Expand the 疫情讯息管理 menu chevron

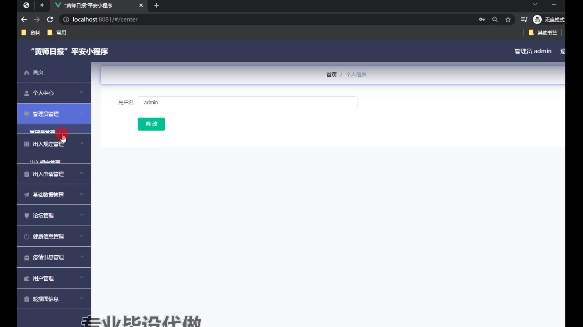[x=82, y=257]
